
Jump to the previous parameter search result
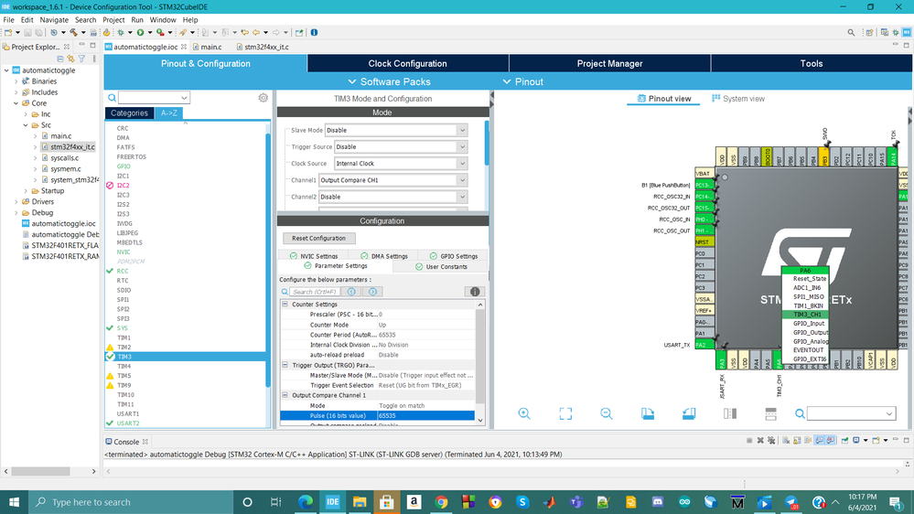351,292
